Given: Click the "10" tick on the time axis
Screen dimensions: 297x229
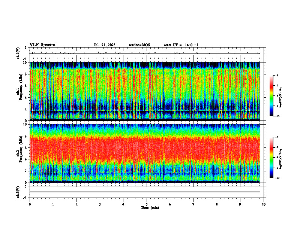Looking at the screenshot, I should [x=264, y=204].
